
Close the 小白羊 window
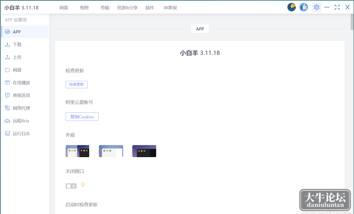point(347,7)
